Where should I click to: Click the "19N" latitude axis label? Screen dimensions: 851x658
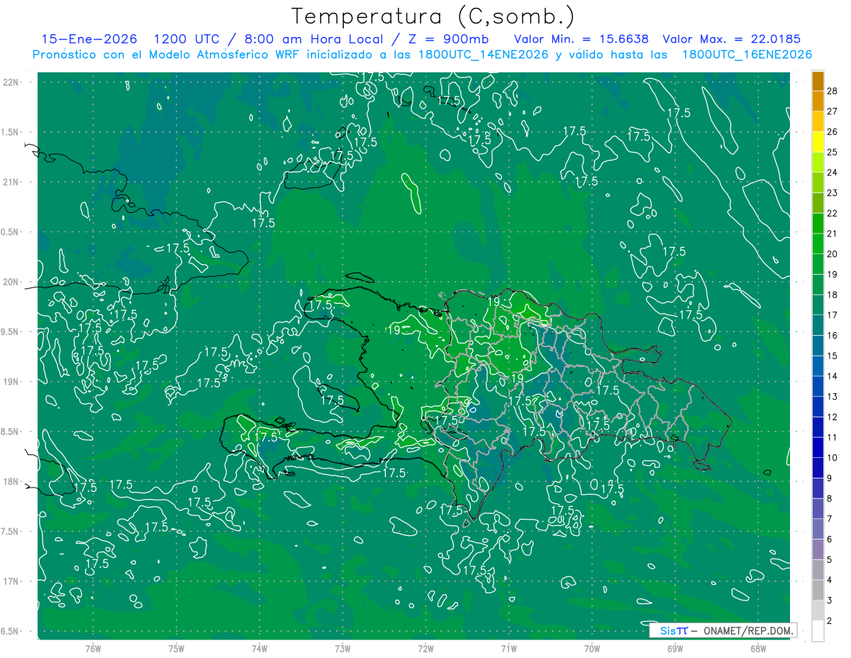(x=10, y=382)
